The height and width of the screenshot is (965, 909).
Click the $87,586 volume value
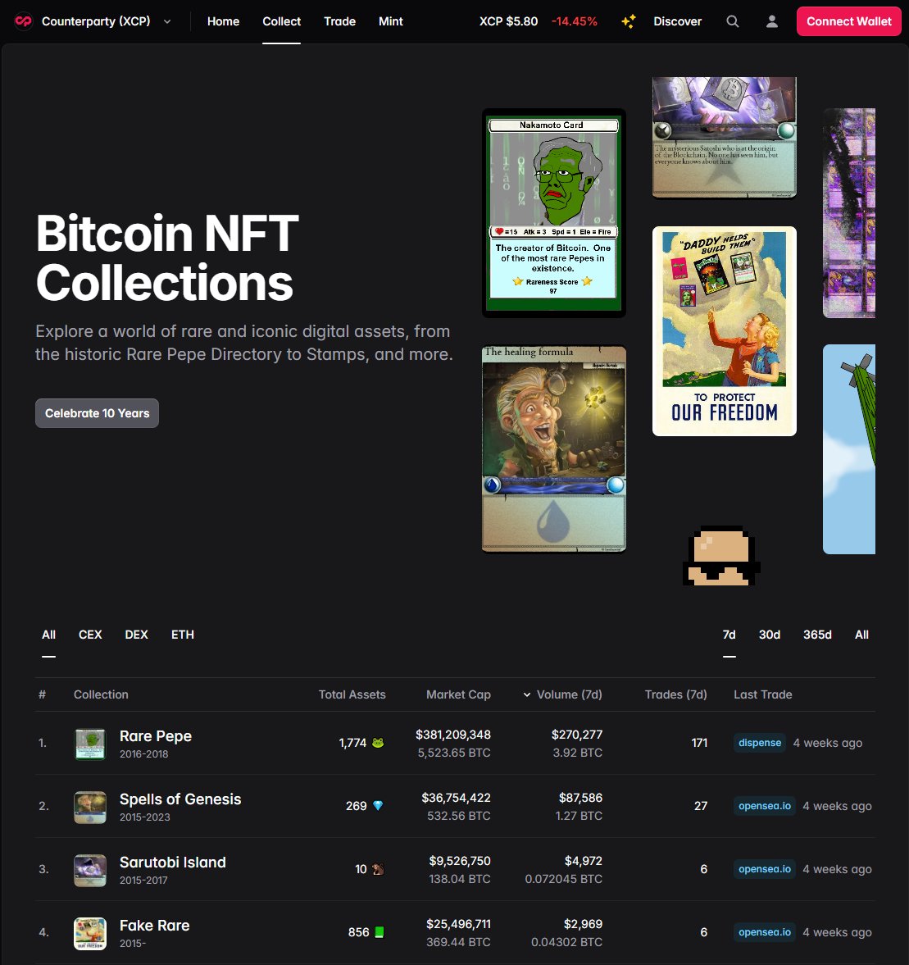580,798
